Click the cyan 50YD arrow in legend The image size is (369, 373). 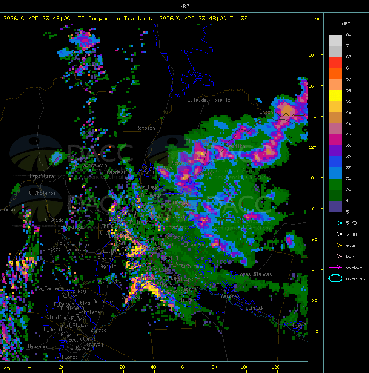click(335, 223)
